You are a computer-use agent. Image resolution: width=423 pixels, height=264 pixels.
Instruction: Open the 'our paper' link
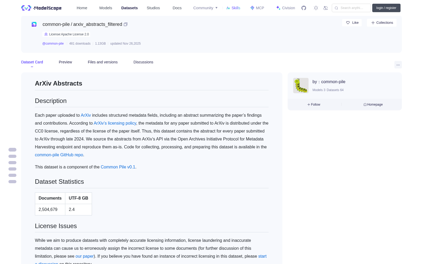tap(85, 256)
